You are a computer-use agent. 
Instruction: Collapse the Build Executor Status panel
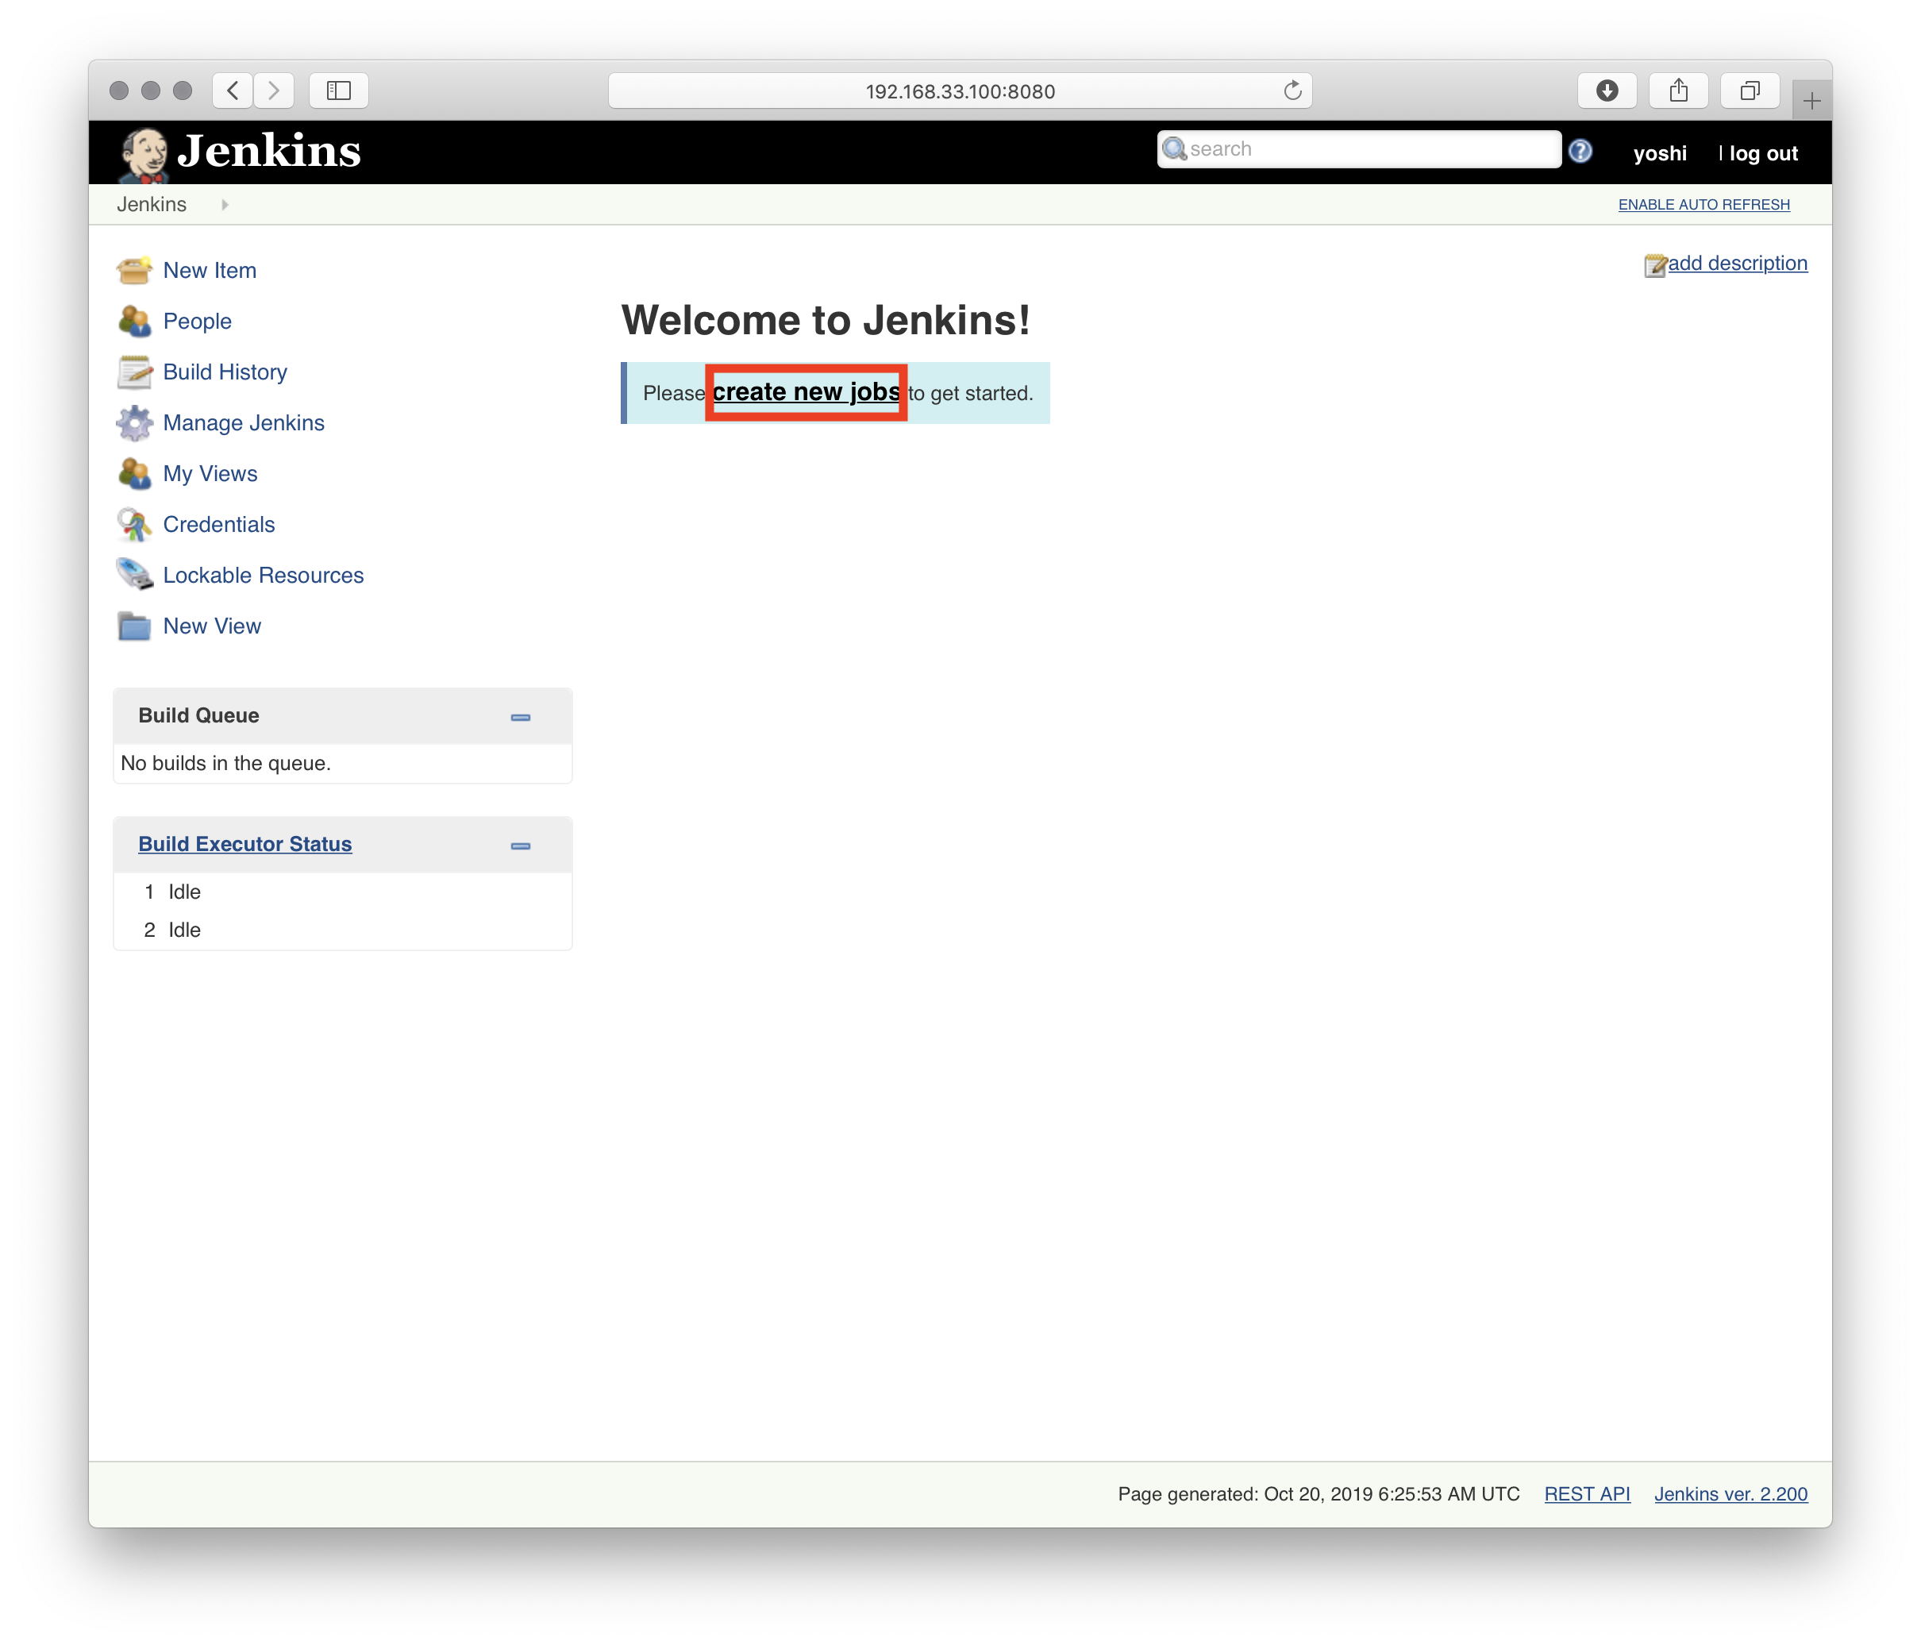(x=520, y=846)
